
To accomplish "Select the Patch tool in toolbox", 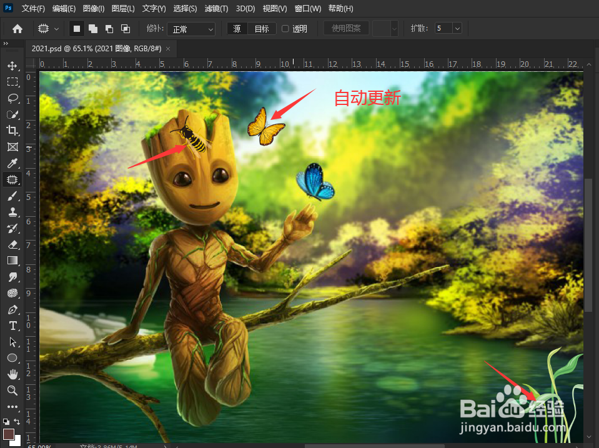I will click(x=12, y=179).
